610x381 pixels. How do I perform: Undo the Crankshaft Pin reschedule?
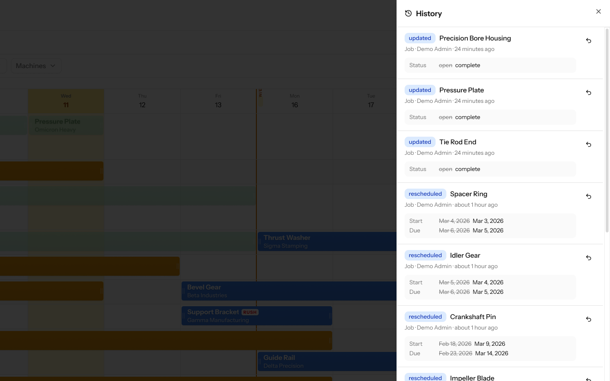589,320
